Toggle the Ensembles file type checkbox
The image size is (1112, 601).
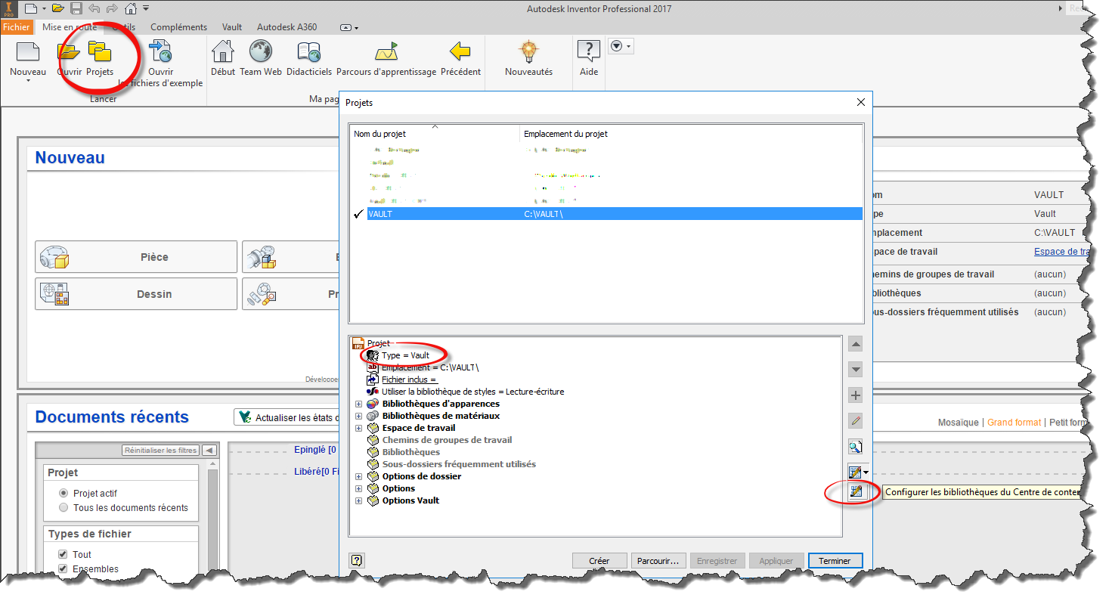[63, 569]
